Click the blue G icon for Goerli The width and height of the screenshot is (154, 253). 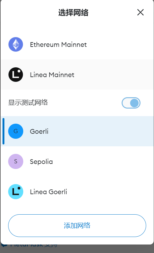click(16, 131)
